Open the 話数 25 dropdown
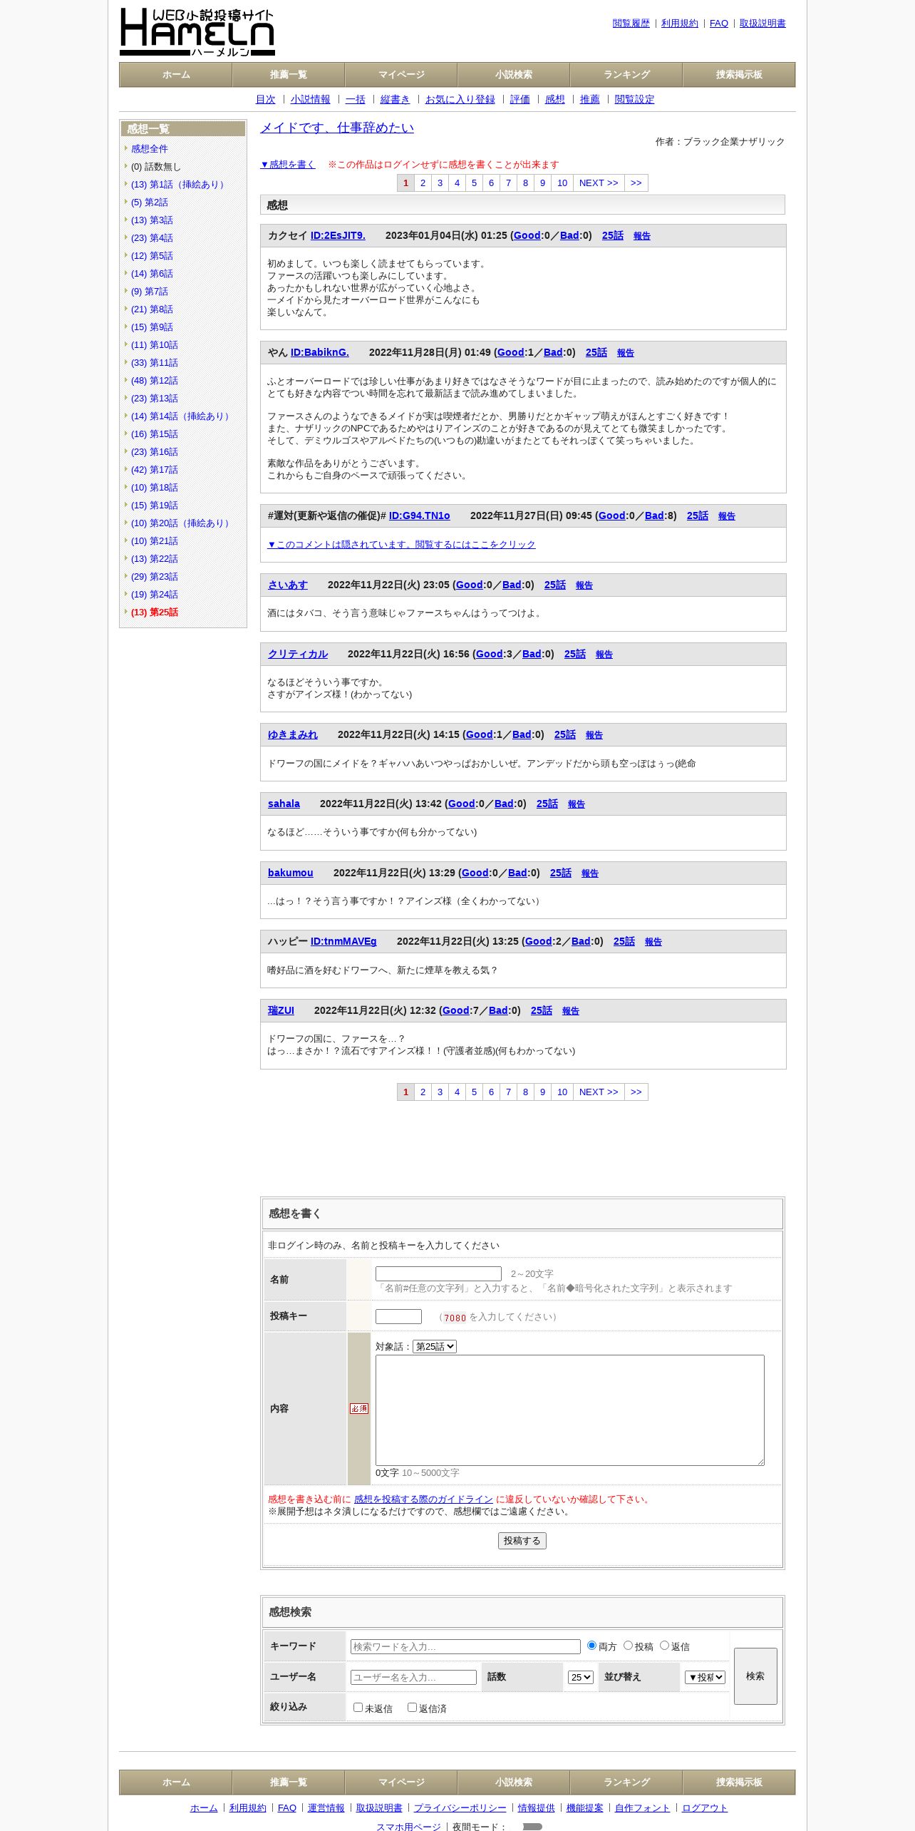This screenshot has width=915, height=1831. [580, 1677]
